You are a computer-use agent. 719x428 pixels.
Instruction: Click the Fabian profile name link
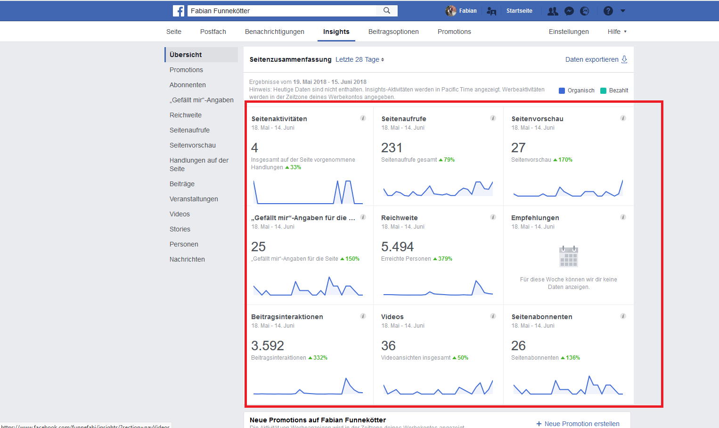click(468, 11)
